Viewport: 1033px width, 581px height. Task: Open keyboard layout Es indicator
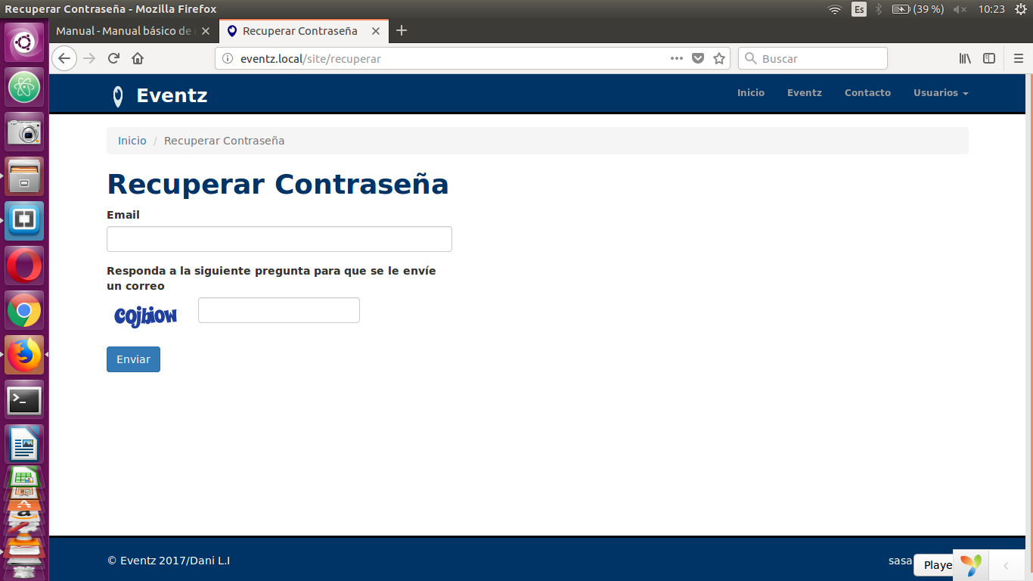pos(859,9)
